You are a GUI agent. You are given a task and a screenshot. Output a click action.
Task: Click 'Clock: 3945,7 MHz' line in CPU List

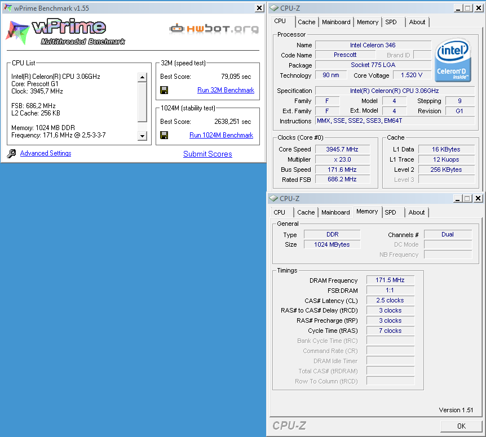pos(37,91)
